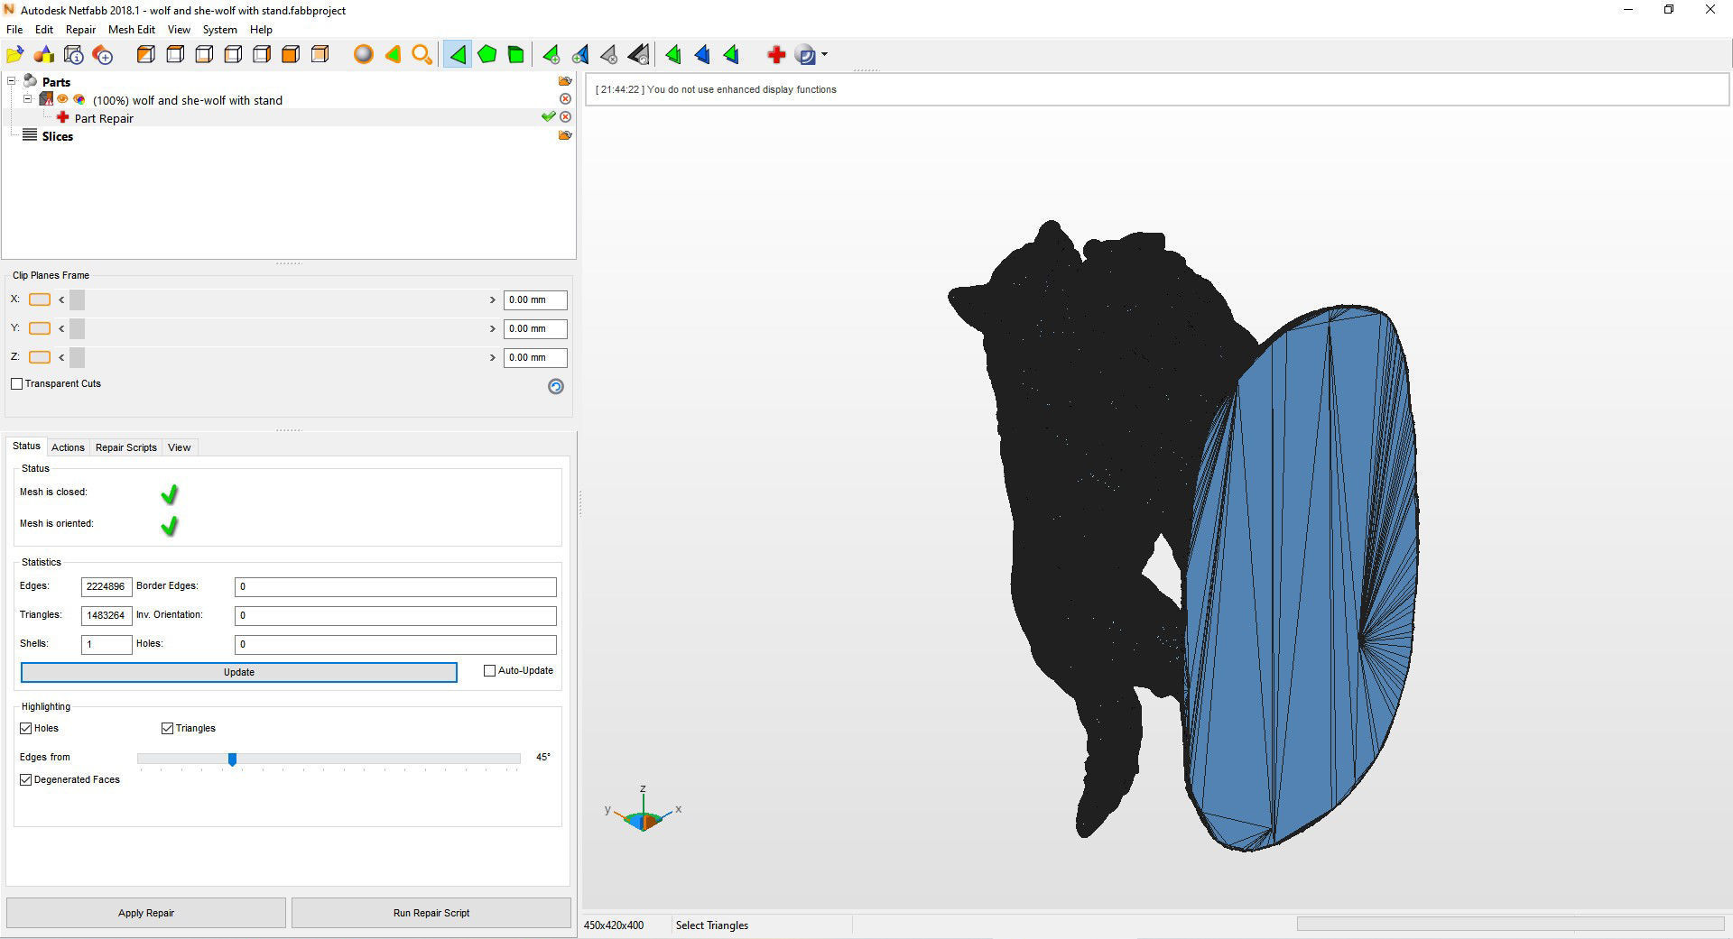
Task: Open the Mesh Edit menu
Action: point(132,30)
